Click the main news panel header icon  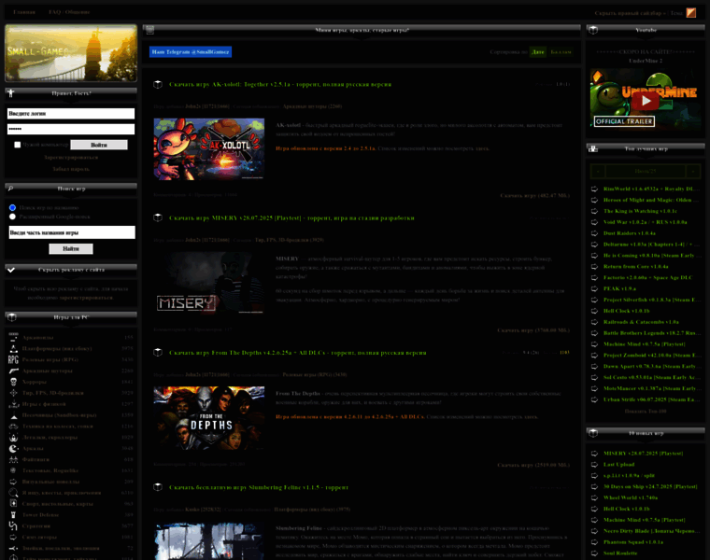149,30
